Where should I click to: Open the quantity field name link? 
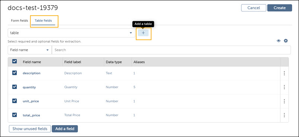pos(29,87)
